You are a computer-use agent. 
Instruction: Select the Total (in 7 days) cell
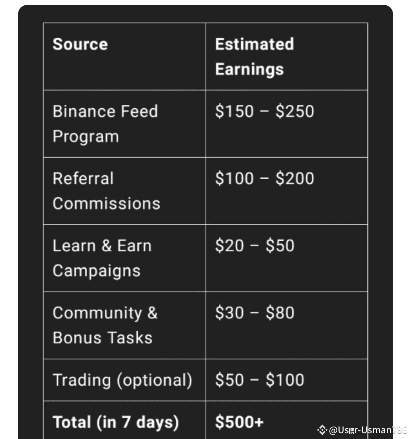click(115, 422)
